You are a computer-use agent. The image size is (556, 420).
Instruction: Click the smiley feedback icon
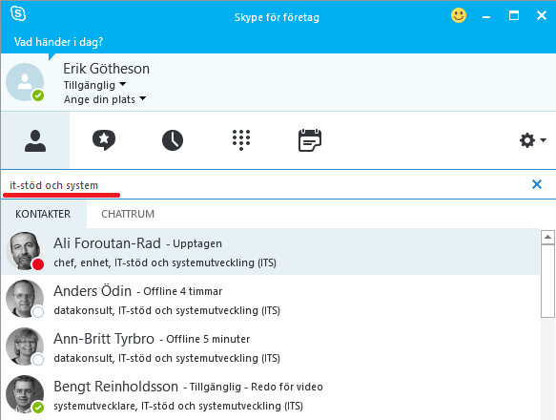tap(459, 15)
